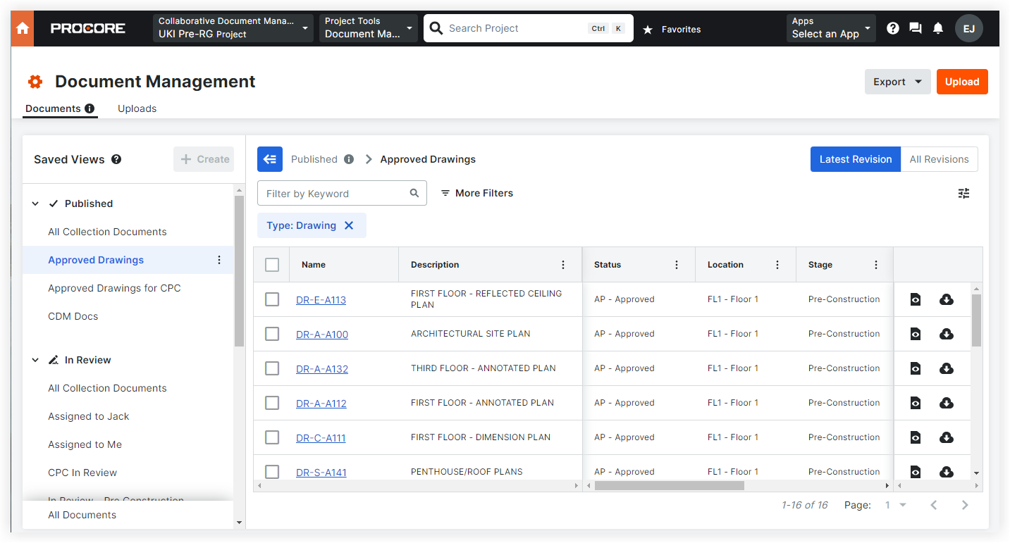Open the Favorites star menu
Screen dimensions: 1010x543
648,29
